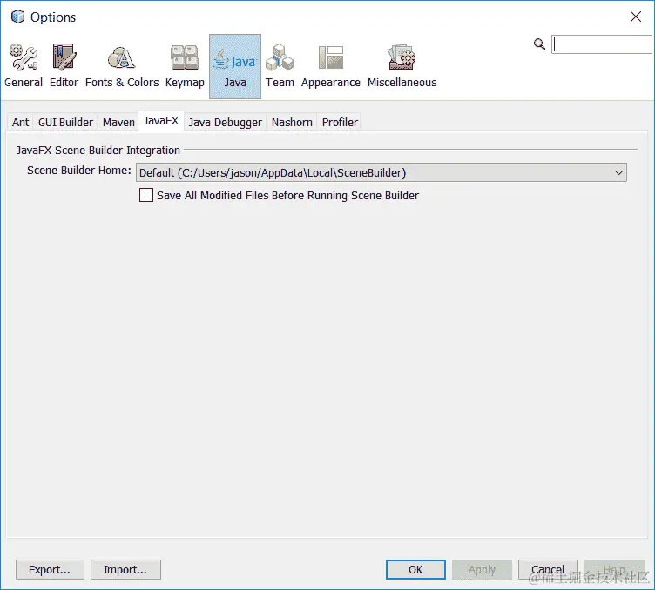The image size is (655, 590).
Task: Open the Keymap options category
Action: pos(185,67)
